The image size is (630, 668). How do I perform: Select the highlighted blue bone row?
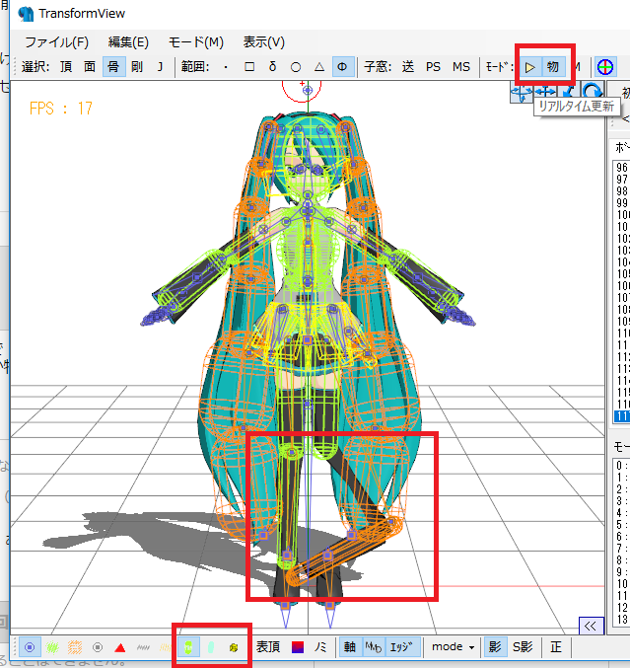click(621, 415)
